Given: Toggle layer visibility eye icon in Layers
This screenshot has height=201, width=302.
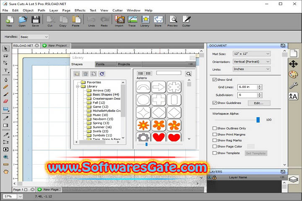Looking at the screenshot, I should 210,178.
